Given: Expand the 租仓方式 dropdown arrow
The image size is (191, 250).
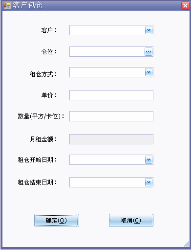Looking at the screenshot, I should tap(149, 72).
